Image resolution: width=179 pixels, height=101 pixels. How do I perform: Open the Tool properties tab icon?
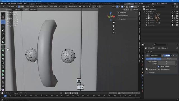point(142,49)
